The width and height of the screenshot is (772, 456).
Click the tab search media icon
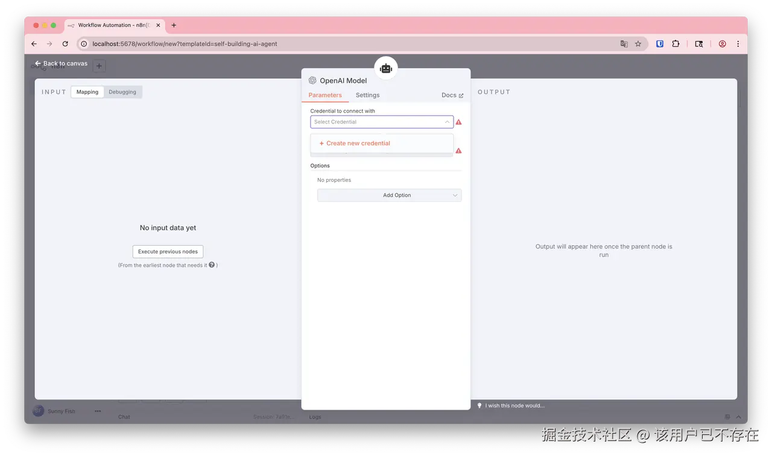[x=699, y=44]
